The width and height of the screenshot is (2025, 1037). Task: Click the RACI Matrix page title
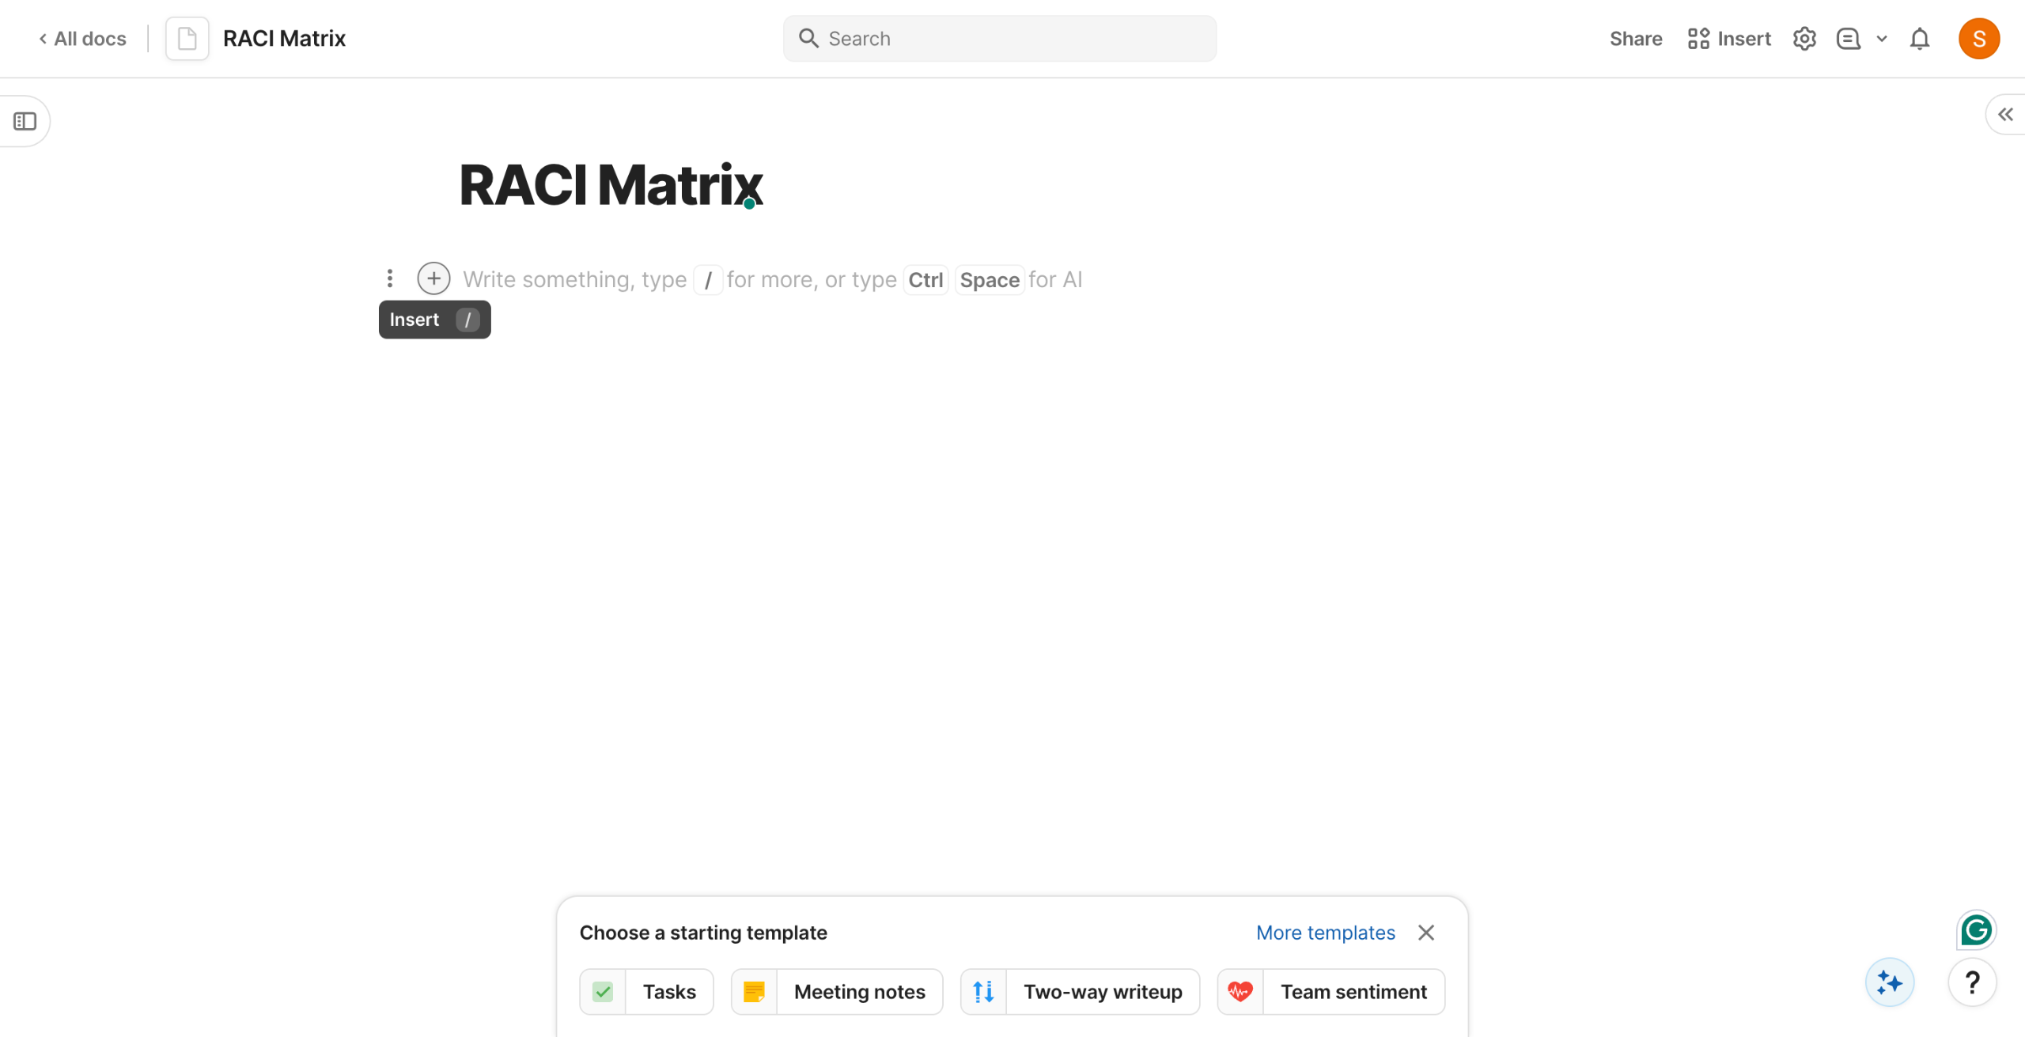click(611, 185)
